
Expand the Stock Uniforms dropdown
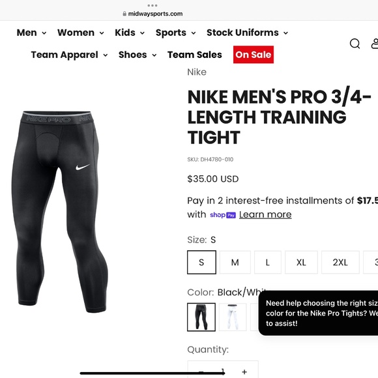pyautogui.click(x=248, y=33)
